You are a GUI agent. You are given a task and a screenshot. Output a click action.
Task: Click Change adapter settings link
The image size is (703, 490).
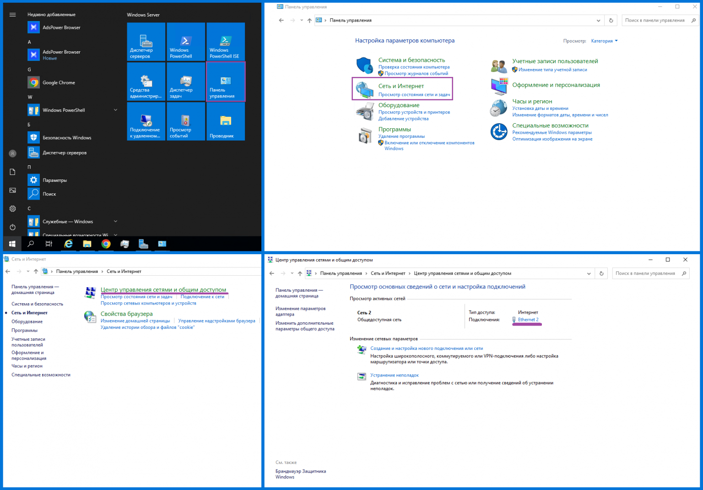[x=300, y=311]
